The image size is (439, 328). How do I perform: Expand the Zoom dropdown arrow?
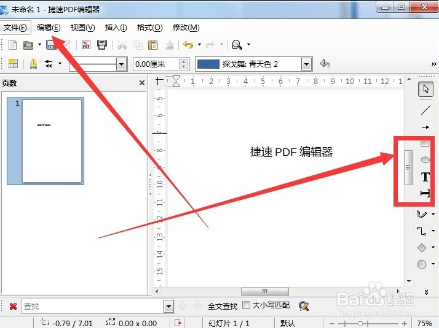248,45
